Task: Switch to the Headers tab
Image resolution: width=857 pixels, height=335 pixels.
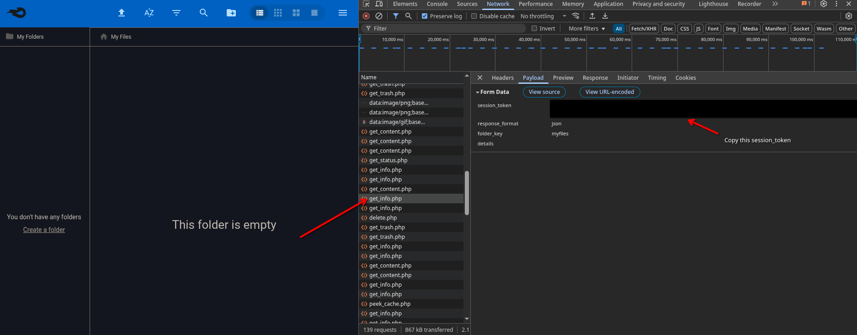Action: pos(502,78)
